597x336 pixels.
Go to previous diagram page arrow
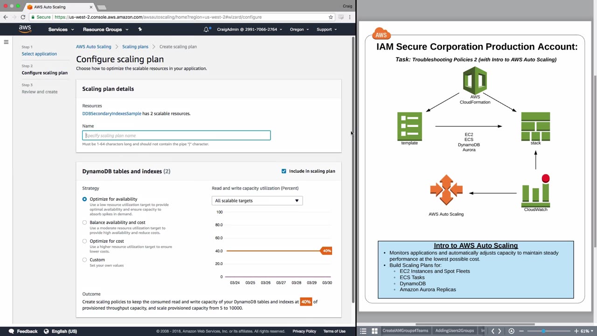click(493, 331)
